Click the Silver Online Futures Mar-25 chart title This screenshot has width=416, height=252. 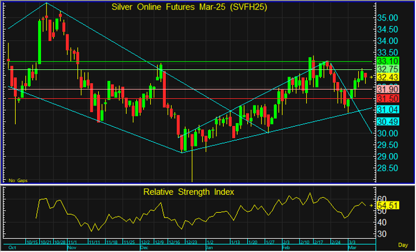pyautogui.click(x=189, y=7)
